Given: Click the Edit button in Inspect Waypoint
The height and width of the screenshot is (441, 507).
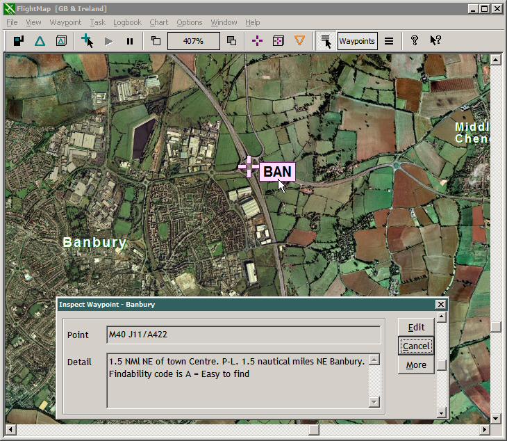Looking at the screenshot, I should pyautogui.click(x=416, y=328).
